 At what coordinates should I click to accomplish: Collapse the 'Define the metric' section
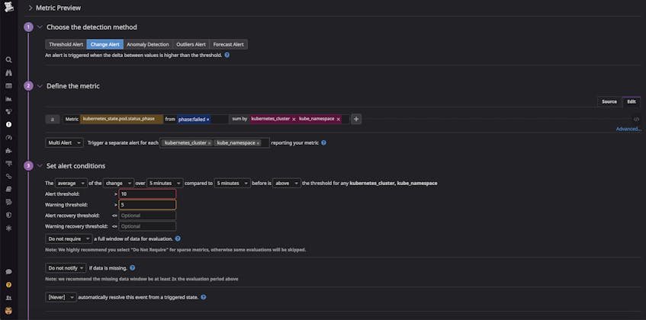(40, 86)
